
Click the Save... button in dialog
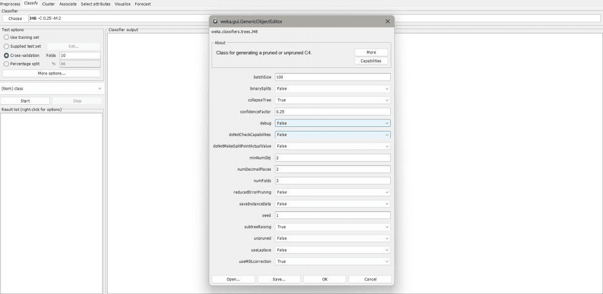click(x=279, y=279)
